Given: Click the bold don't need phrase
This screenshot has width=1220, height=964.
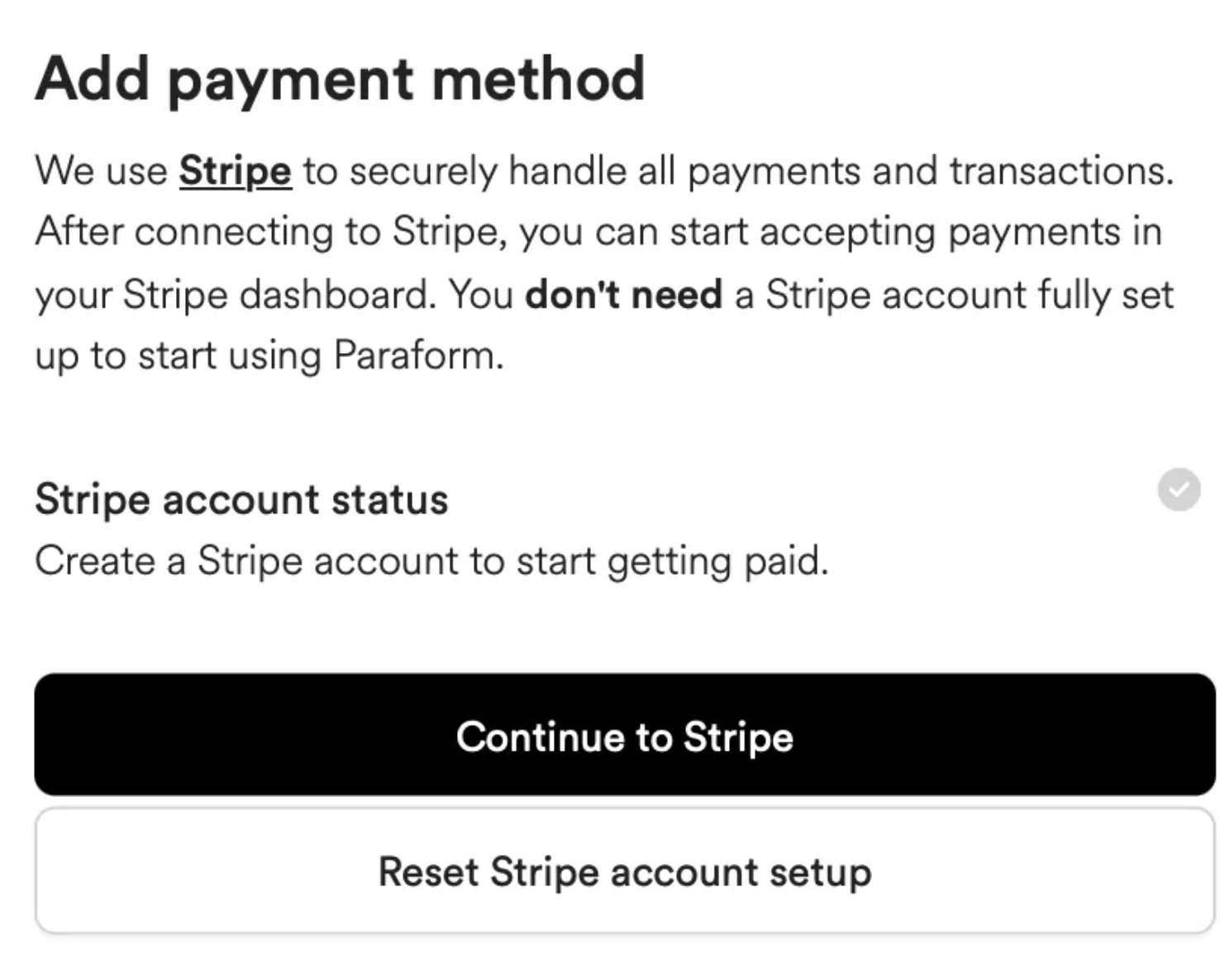Looking at the screenshot, I should (x=624, y=294).
